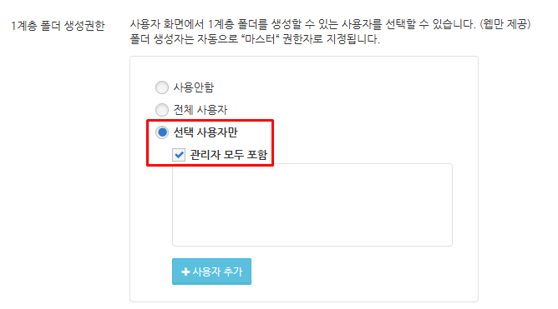
Task: Click the 사용자 추가 button
Action: [211, 272]
